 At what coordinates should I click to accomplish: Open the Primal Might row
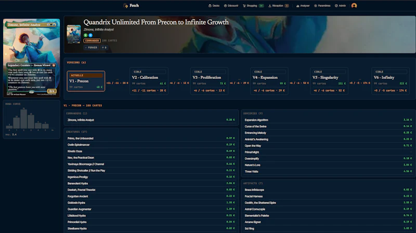[x=328, y=152]
